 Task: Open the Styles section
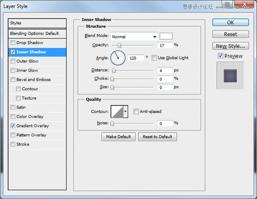(37, 23)
